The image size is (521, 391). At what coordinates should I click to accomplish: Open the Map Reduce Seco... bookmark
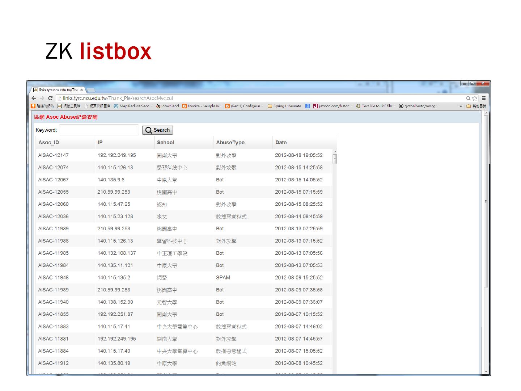click(132, 106)
